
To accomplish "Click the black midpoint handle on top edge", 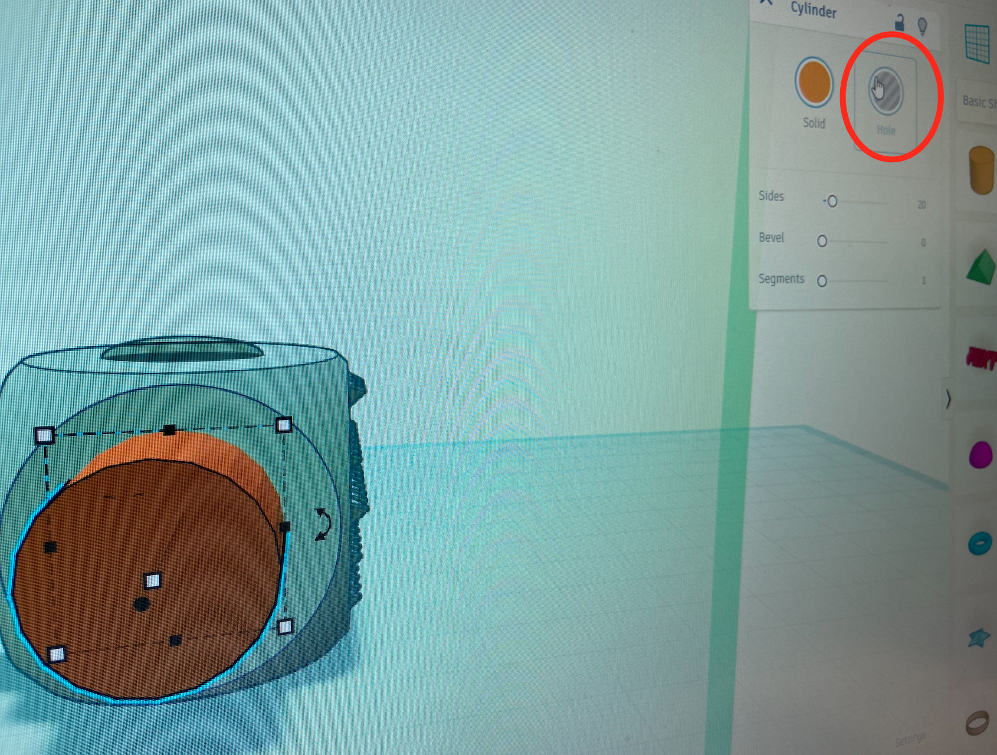I will (x=169, y=430).
